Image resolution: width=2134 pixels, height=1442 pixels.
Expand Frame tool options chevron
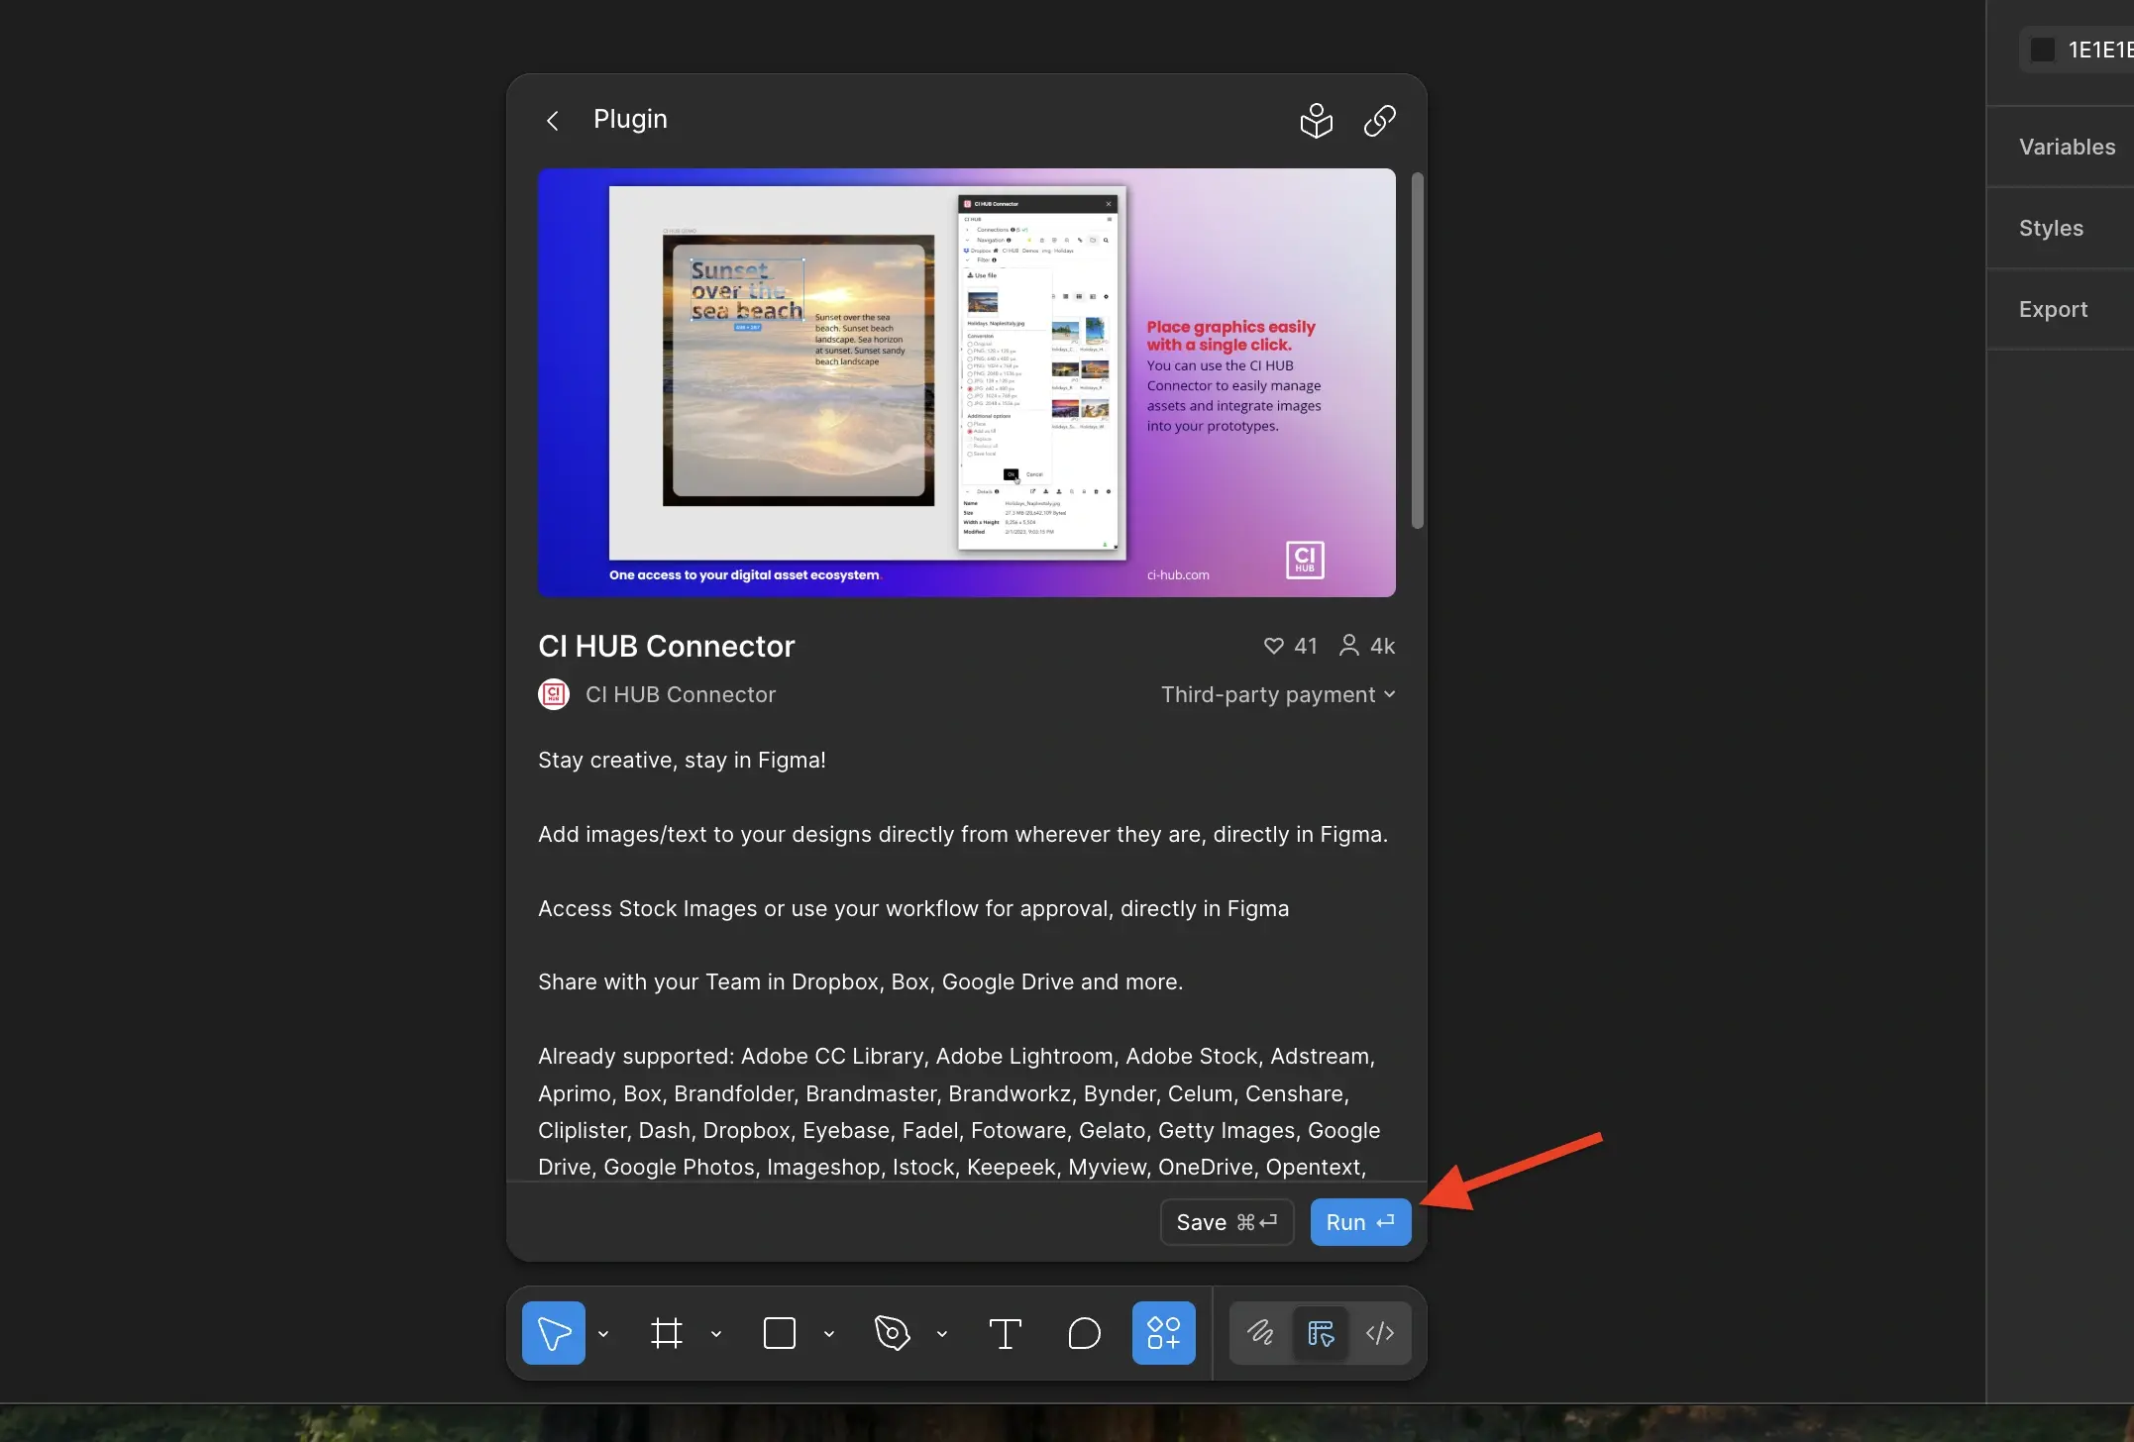point(716,1334)
